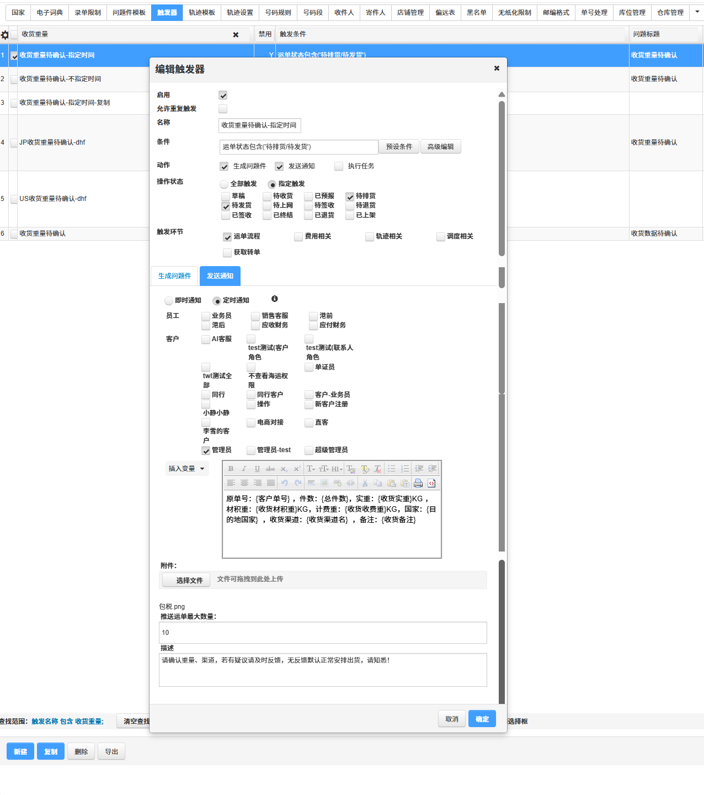Viewport: 704px width, 795px height.
Task: Select the 即时通知 radio button
Action: [169, 301]
